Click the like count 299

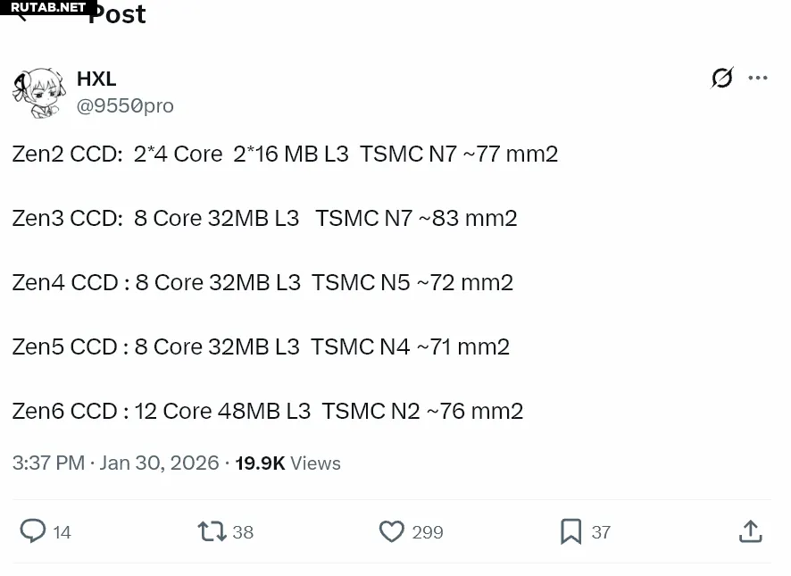428,532
